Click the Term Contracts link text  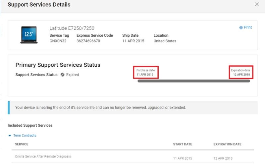pos(25,136)
